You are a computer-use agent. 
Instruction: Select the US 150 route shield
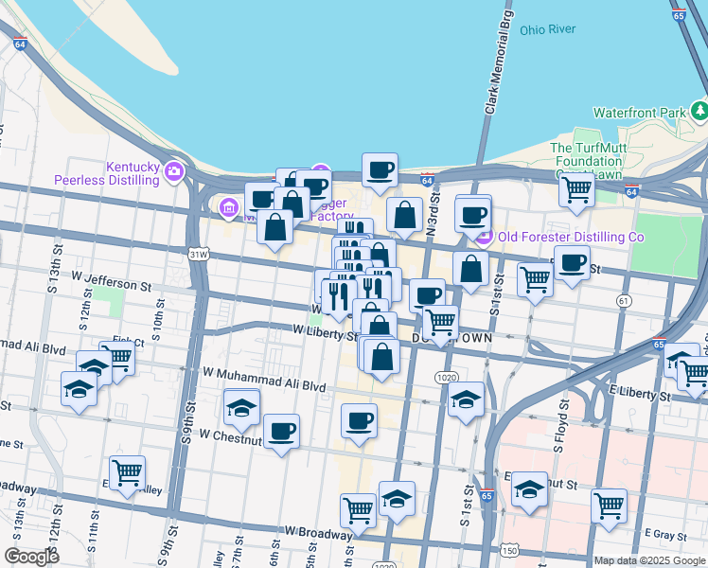point(509,550)
